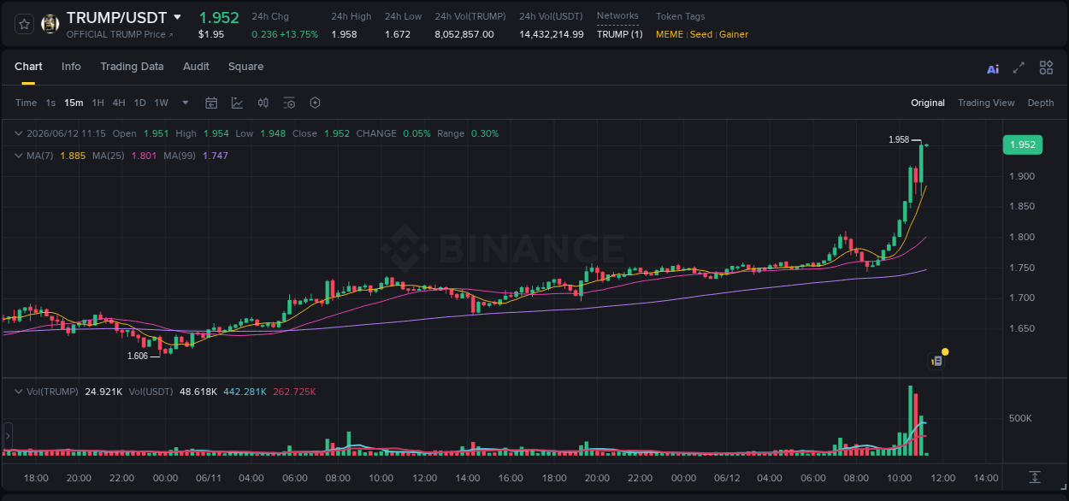This screenshot has height=501, width=1069.
Task: Click the Networks TRUMP (1) entry
Action: 619,34
